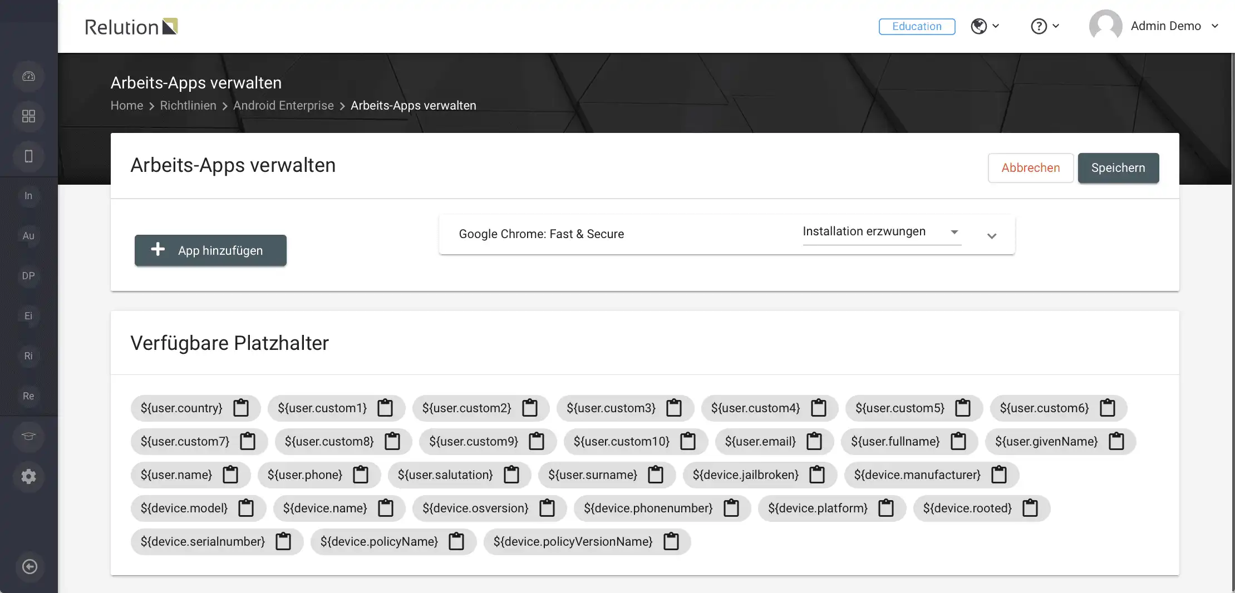Open the Ei sidebar menu item
The image size is (1235, 593).
28,316
